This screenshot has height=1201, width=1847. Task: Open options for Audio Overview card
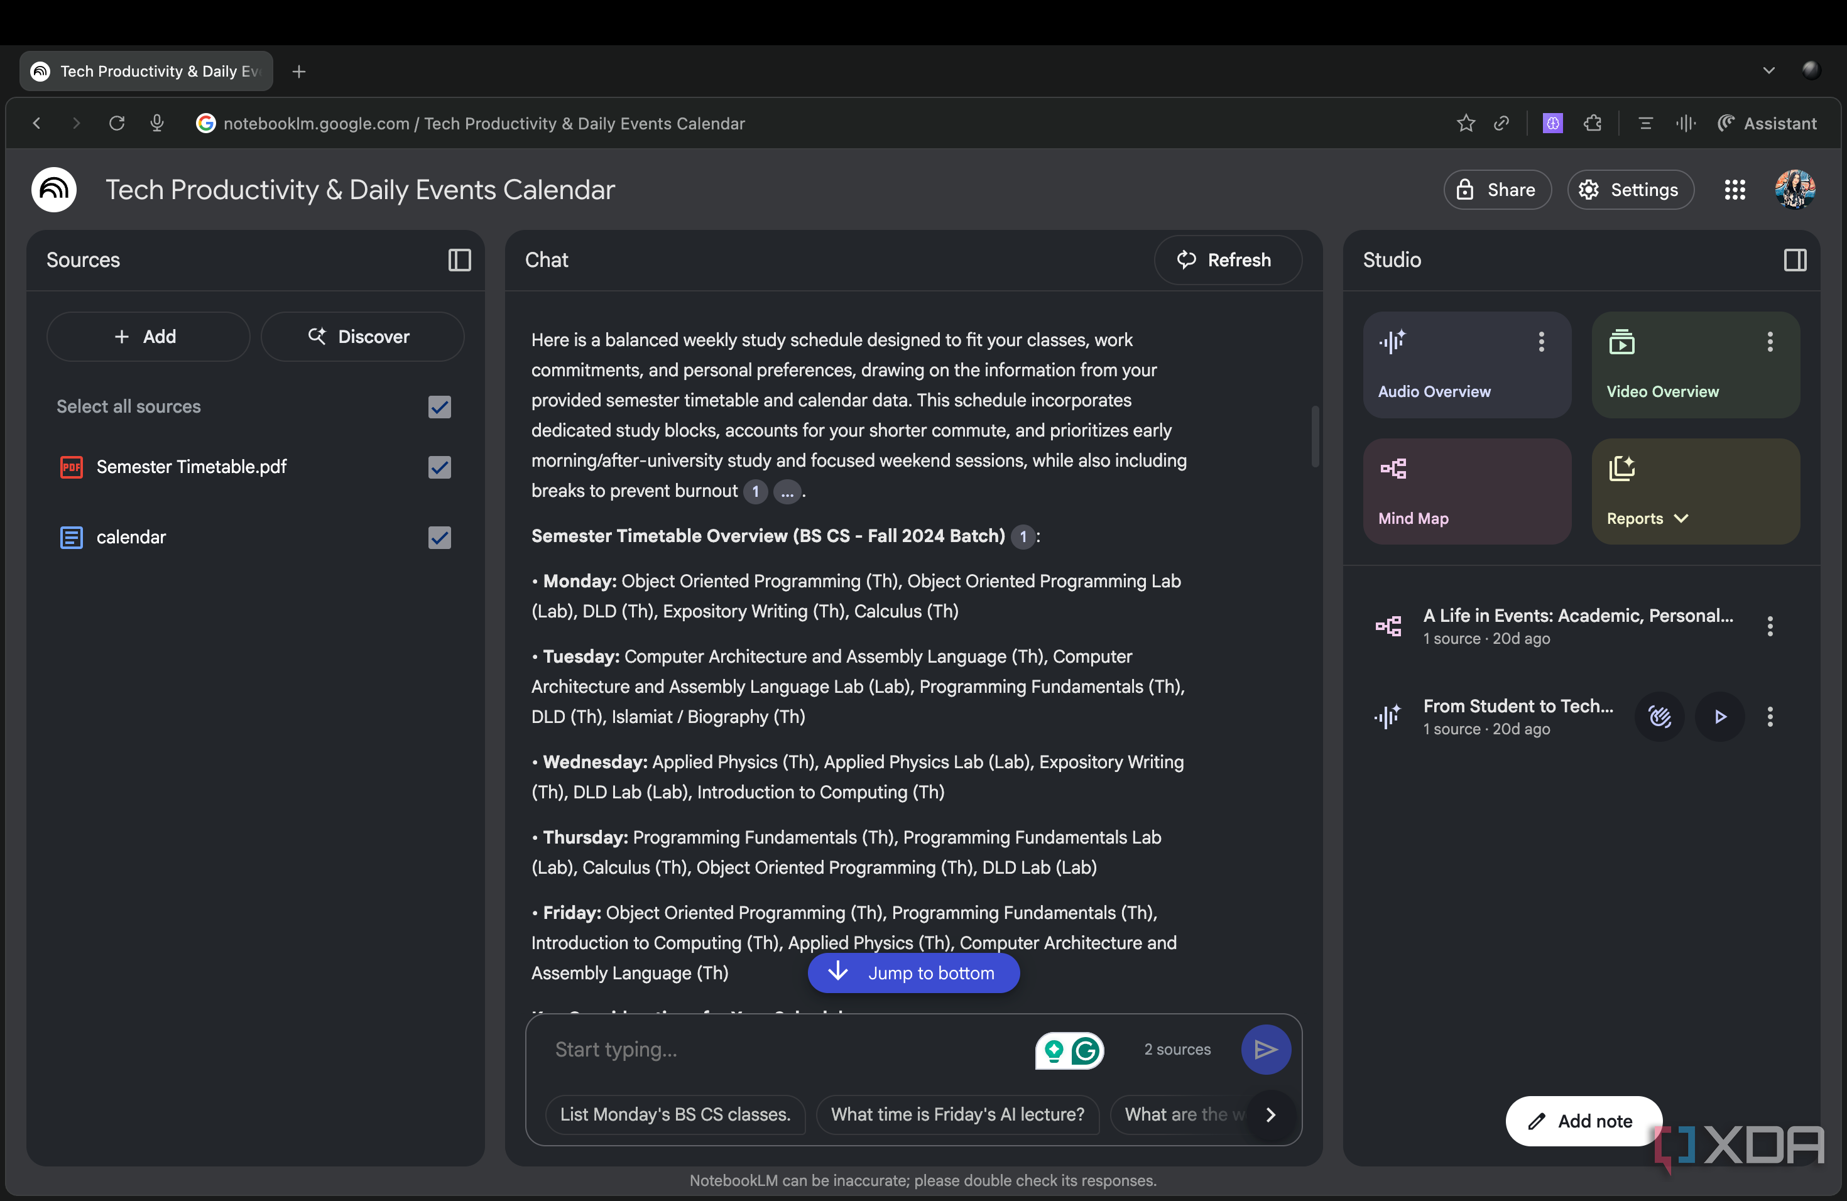(1541, 341)
